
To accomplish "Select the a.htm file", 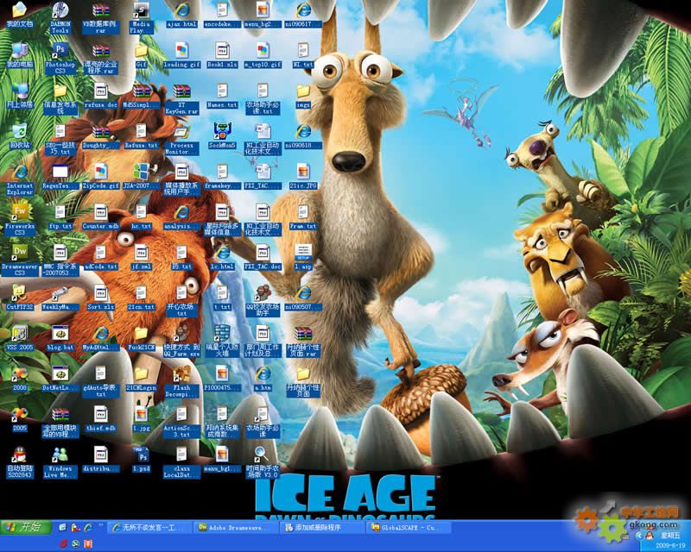I will 263,379.
